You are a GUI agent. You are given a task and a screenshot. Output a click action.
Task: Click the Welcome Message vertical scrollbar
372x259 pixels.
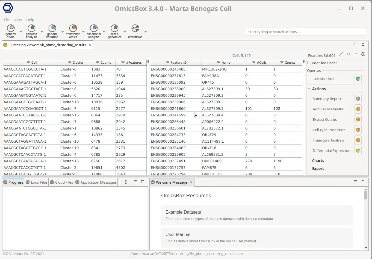click(366, 195)
